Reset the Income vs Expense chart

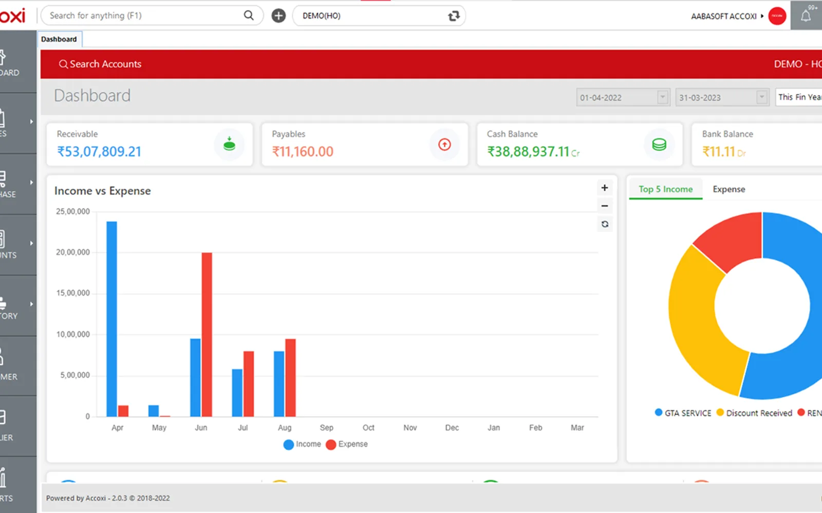point(605,224)
